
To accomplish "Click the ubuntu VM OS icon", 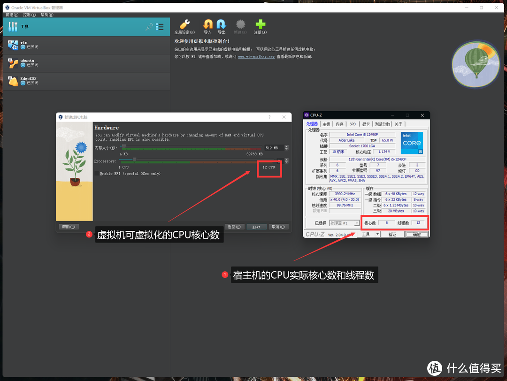I will click(x=13, y=63).
